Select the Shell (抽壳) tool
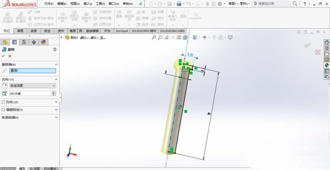330x170 pixels. 142,24
